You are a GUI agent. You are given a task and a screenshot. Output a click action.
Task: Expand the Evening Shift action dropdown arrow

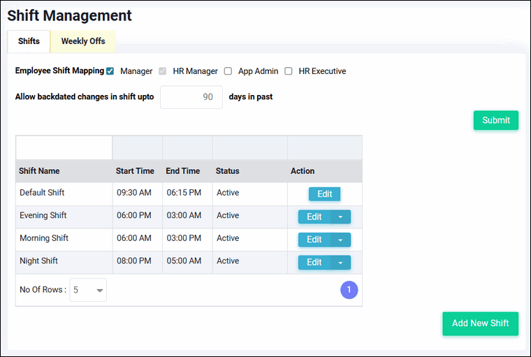pyautogui.click(x=341, y=217)
